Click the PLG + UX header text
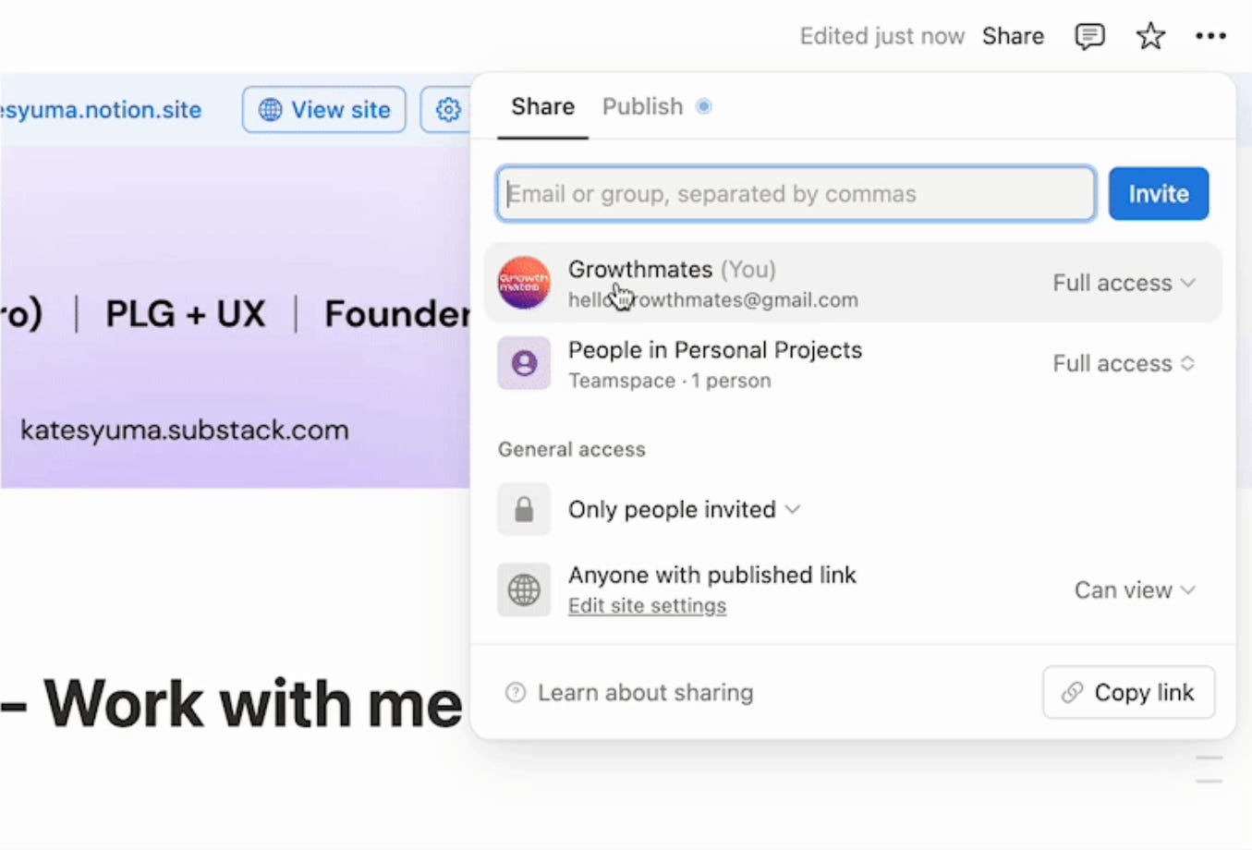The image size is (1252, 850). point(185,313)
